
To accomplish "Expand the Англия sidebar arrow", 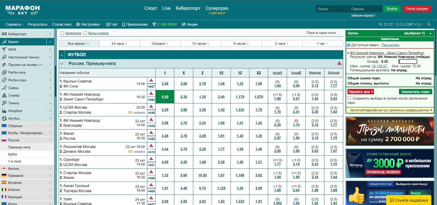I will click(50, 168).
